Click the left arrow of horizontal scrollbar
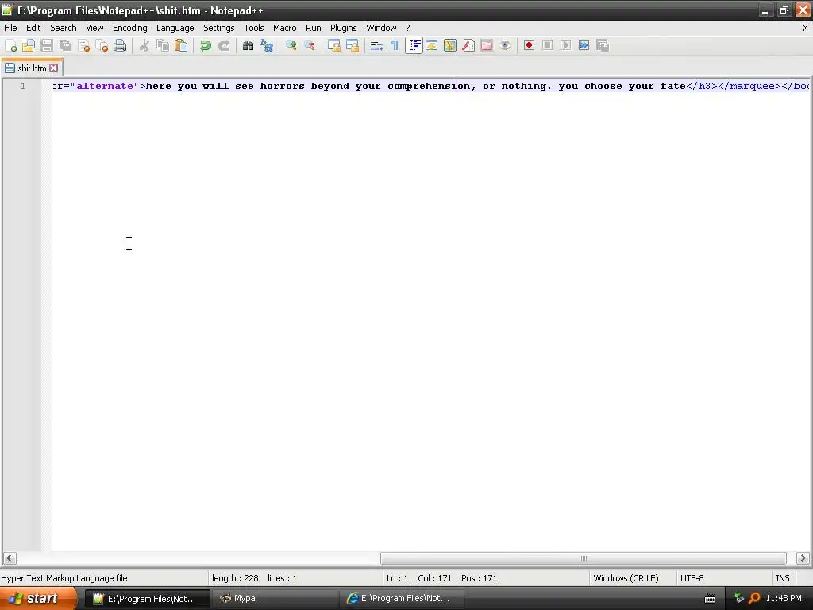 [10, 558]
